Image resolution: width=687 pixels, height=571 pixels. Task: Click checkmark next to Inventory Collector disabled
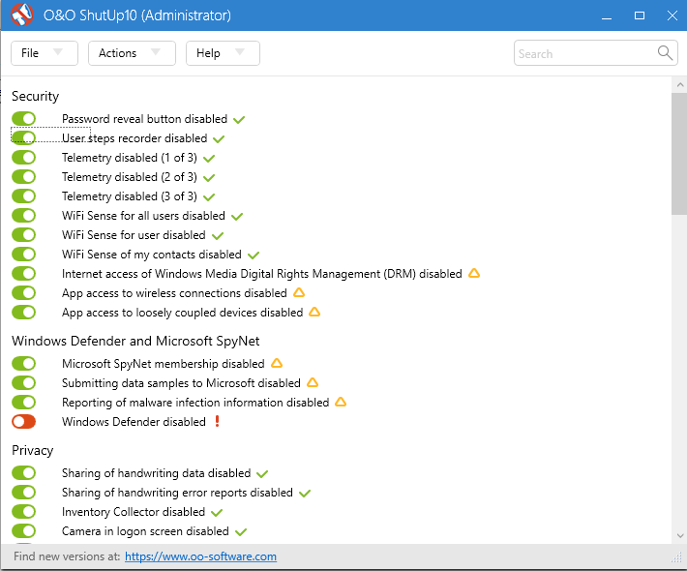click(x=217, y=512)
